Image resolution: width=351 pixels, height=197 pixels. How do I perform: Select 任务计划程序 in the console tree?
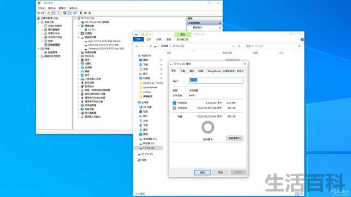55,26
